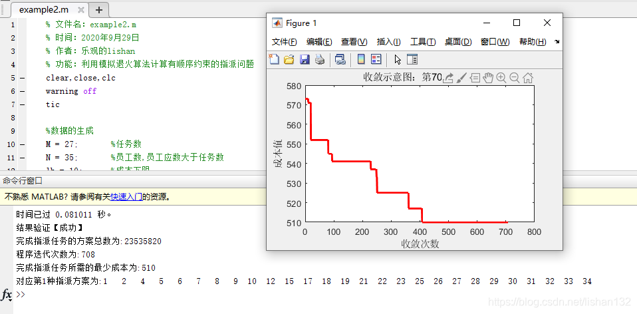Insert legend using toolbar icon
Image resolution: width=637 pixels, height=314 pixels.
pos(376,60)
